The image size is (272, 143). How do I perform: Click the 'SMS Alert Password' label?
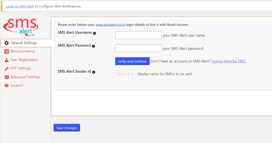74,45
